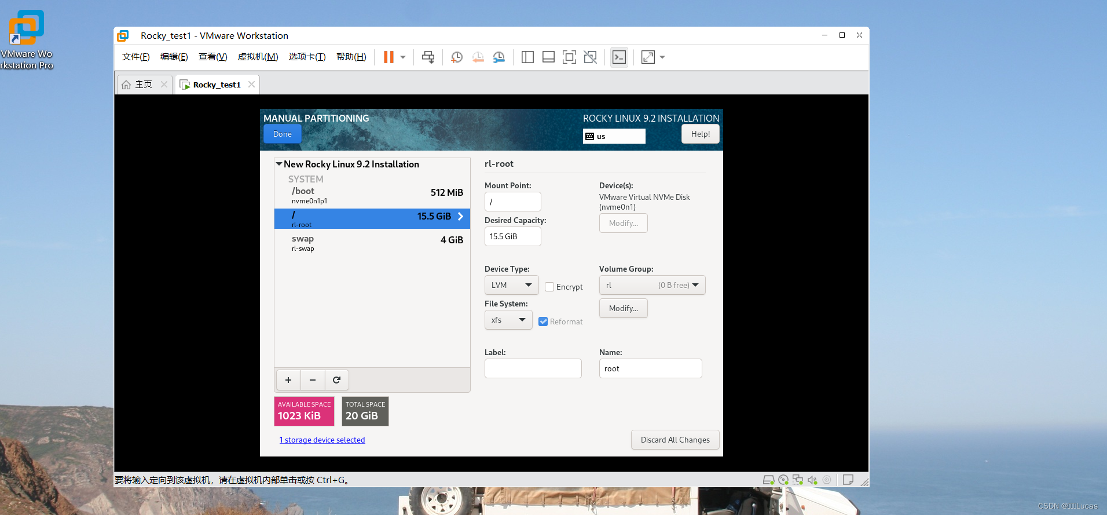Click the Name field containing root
Screen dimensions: 1107x515
pyautogui.click(x=650, y=368)
